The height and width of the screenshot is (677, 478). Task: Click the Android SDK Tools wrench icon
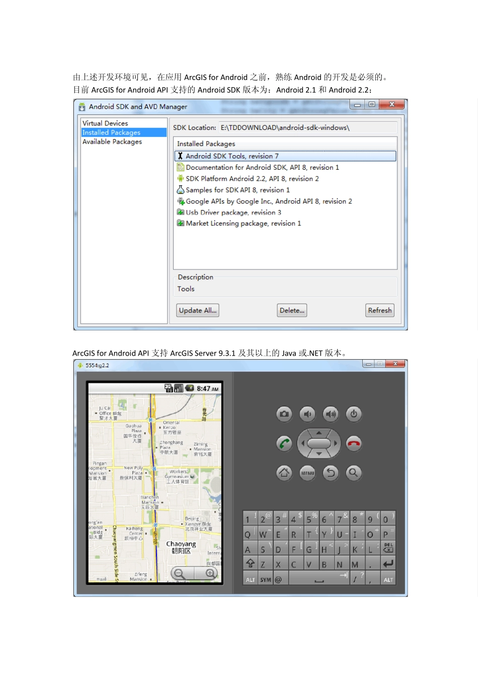[x=180, y=156]
